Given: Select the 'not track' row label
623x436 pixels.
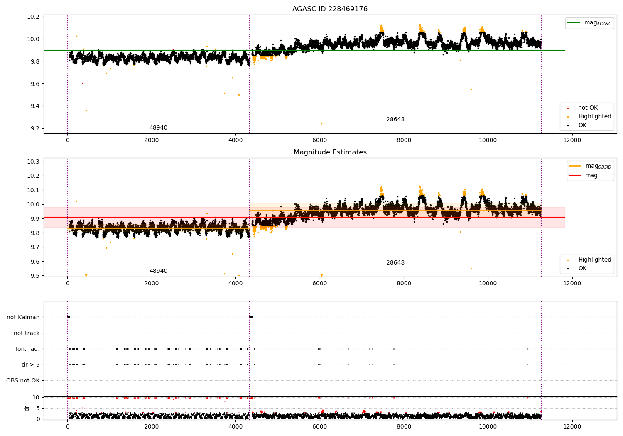Looking at the screenshot, I should 27,333.
